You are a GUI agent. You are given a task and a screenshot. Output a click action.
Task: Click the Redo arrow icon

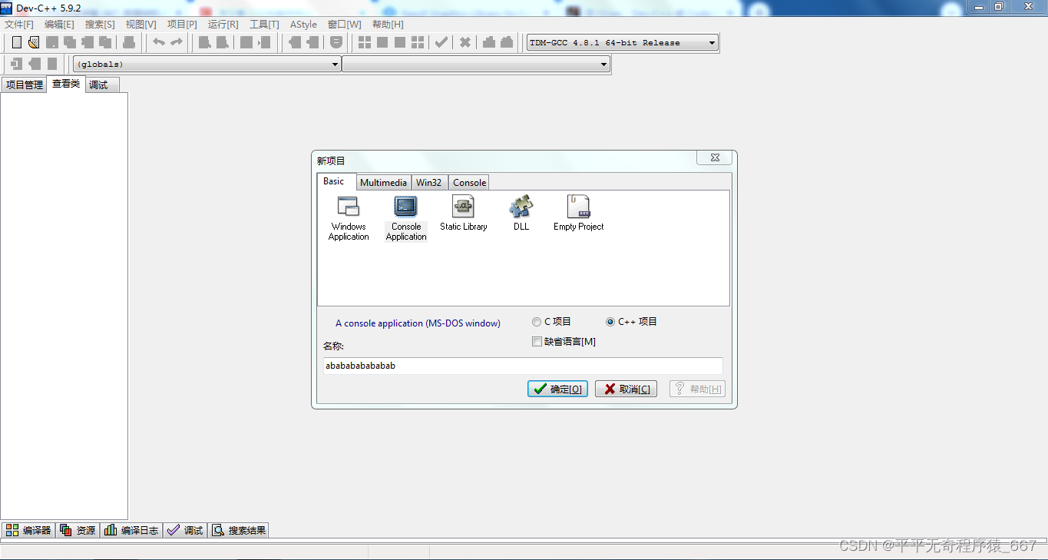[177, 42]
